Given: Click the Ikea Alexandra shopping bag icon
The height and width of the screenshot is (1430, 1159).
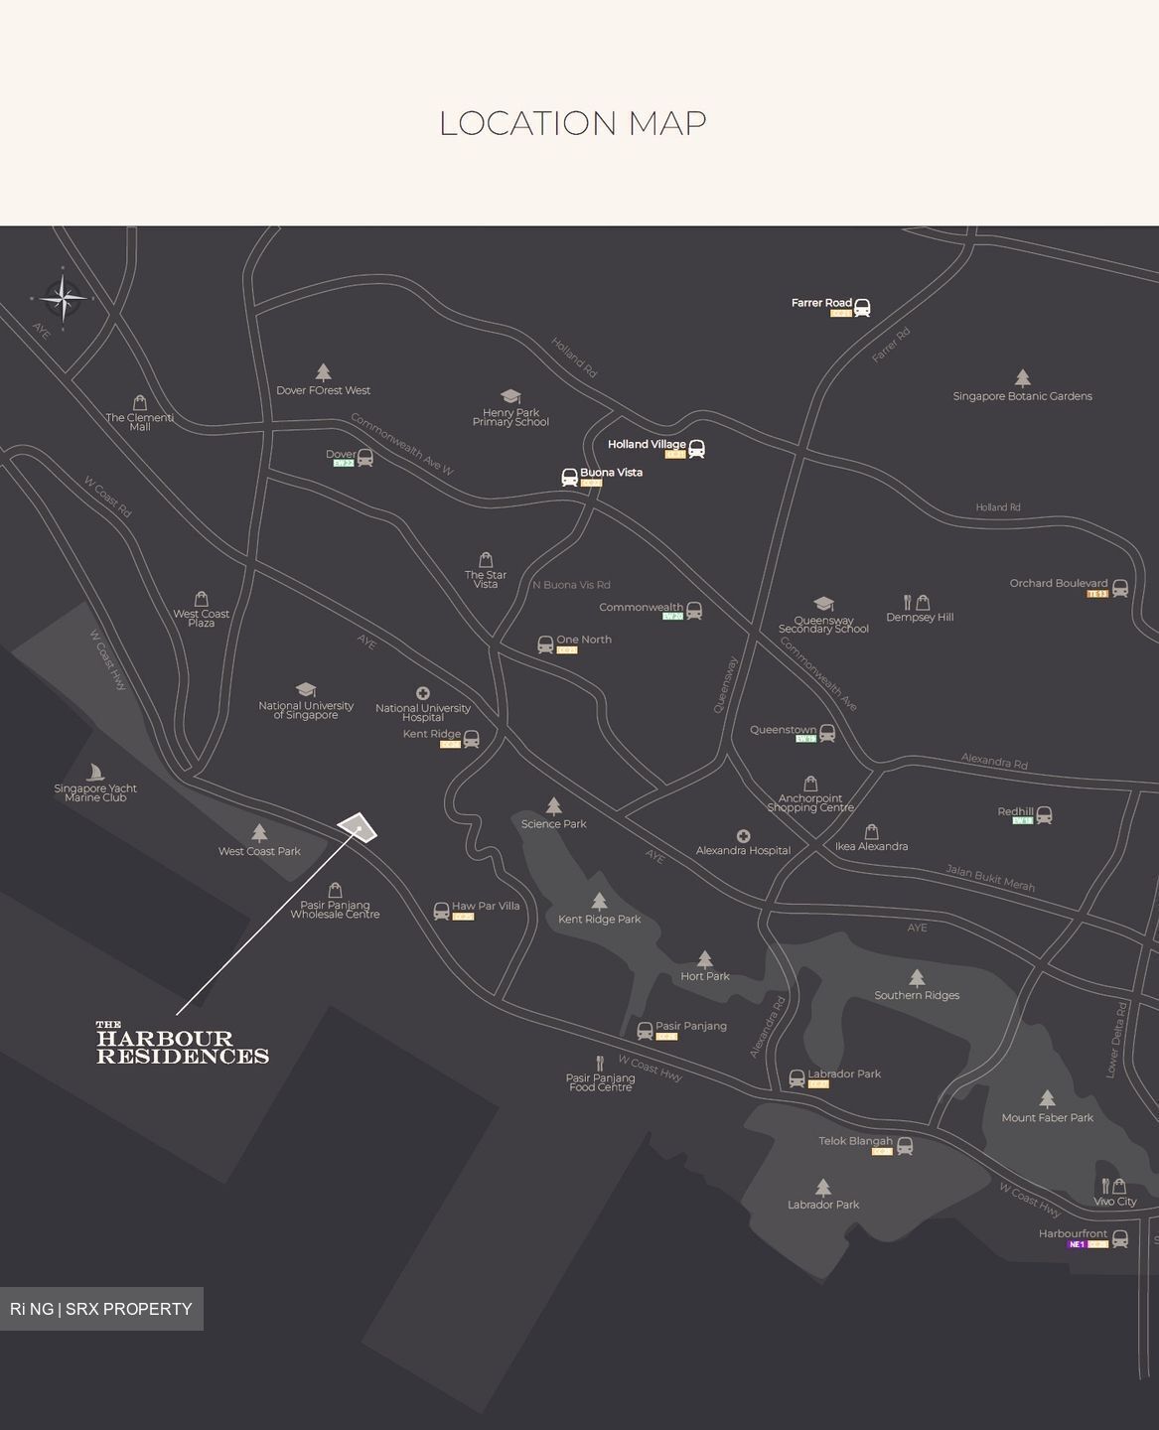Looking at the screenshot, I should pyautogui.click(x=872, y=831).
